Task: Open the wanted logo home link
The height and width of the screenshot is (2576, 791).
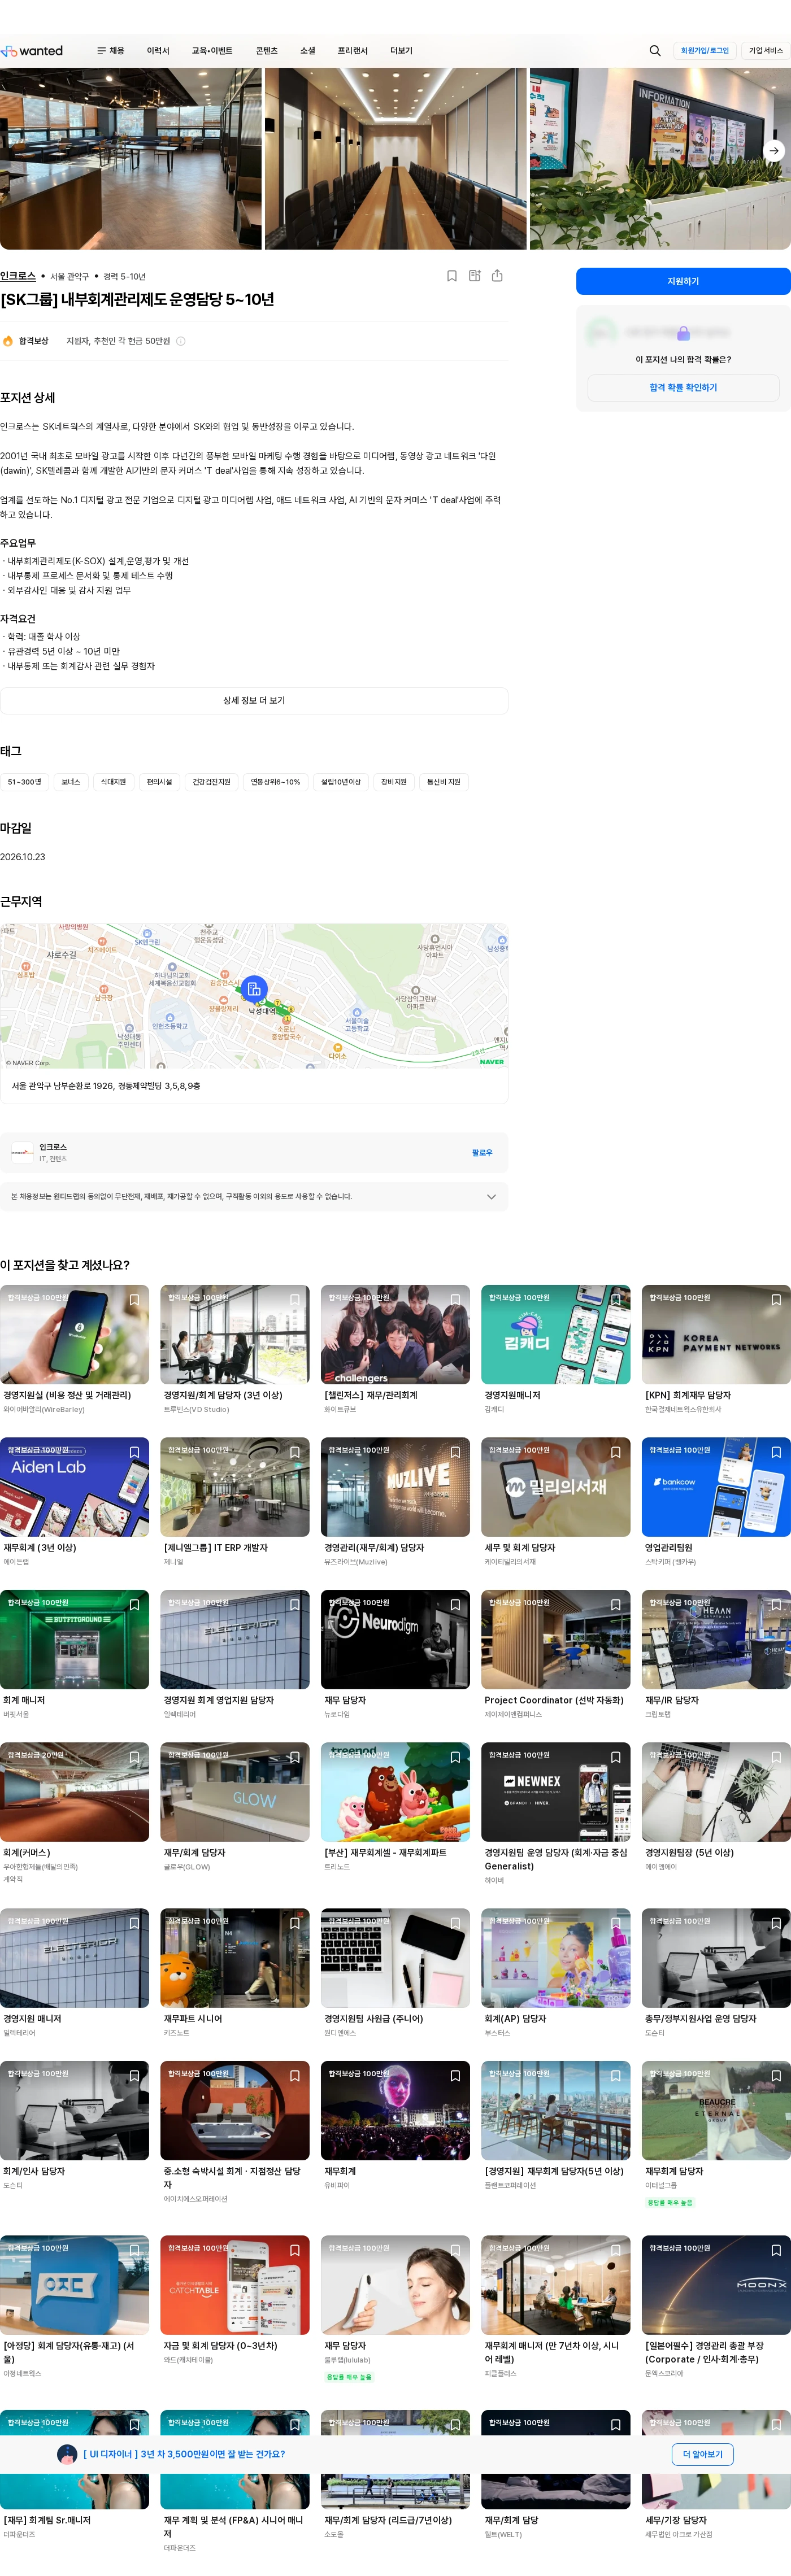Action: point(32,51)
